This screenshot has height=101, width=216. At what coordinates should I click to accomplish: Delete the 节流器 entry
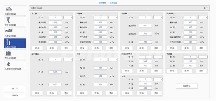187,71
